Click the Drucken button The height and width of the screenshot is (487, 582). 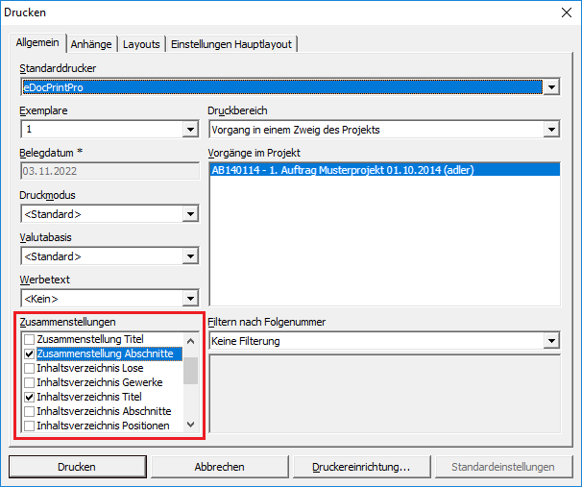[76, 467]
